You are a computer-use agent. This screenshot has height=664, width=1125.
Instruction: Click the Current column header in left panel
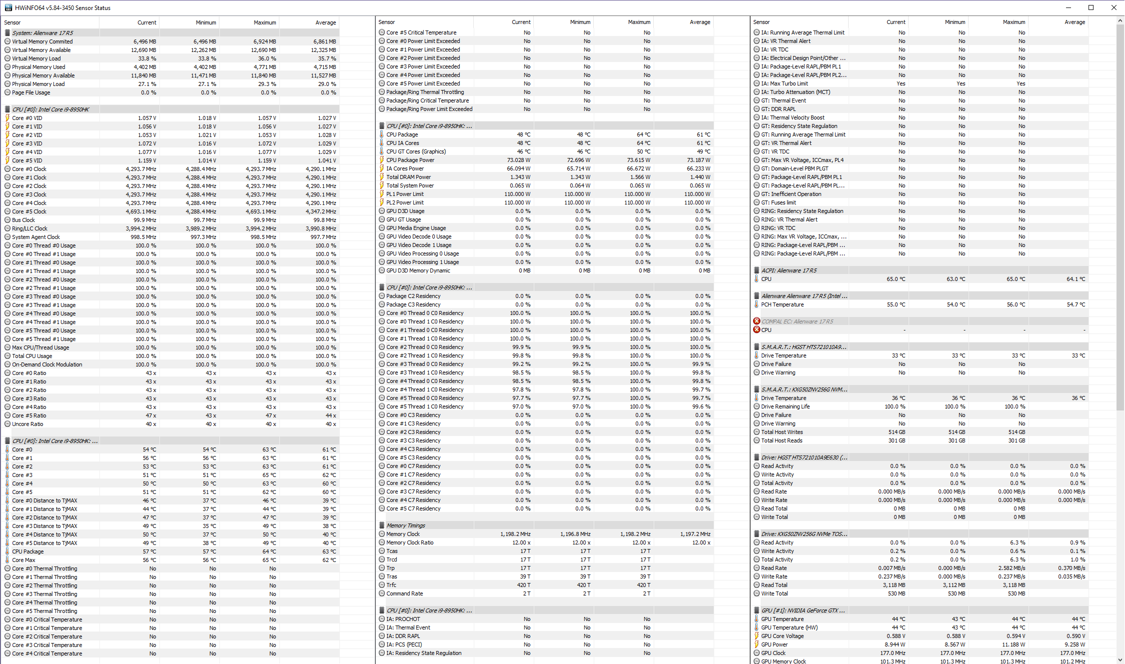click(129, 22)
